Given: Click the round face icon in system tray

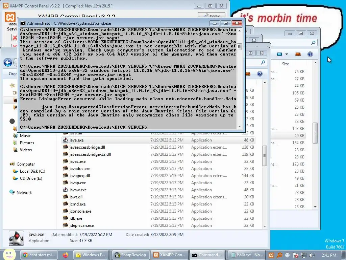Looking at the screenshot, I should tap(288, 255).
